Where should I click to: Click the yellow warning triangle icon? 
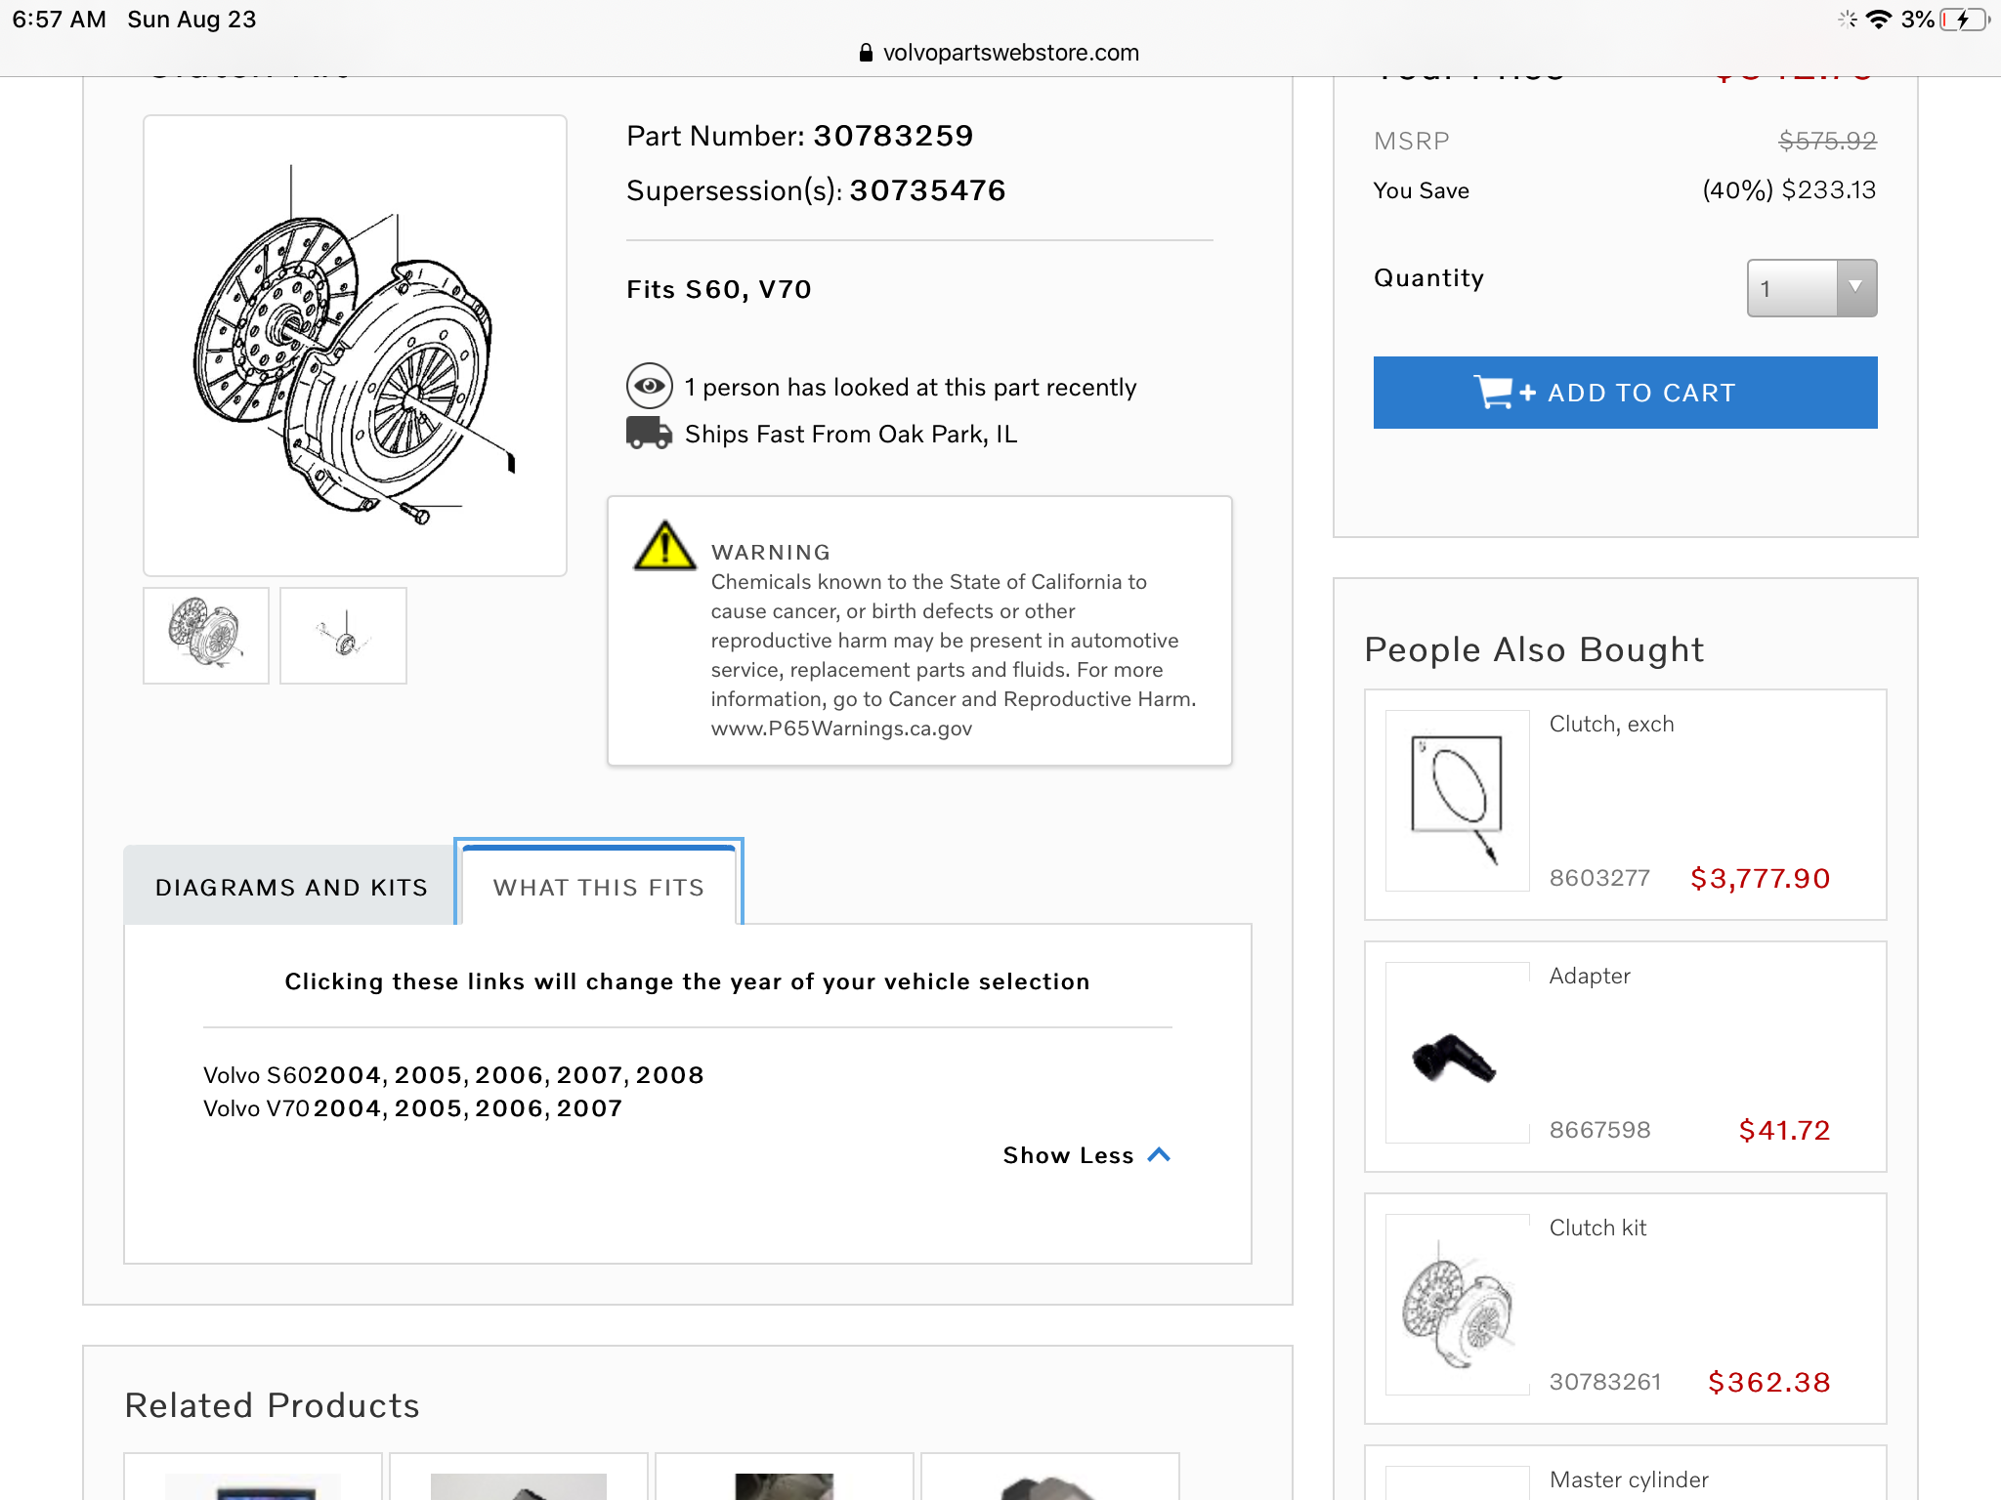[664, 546]
